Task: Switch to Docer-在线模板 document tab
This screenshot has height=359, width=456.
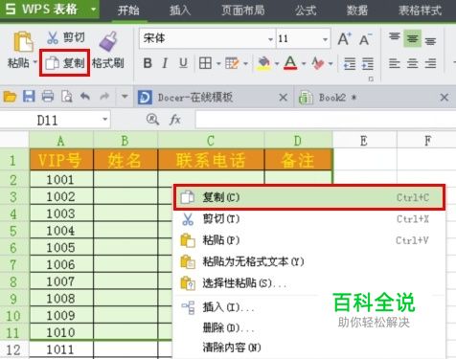Action: point(194,98)
